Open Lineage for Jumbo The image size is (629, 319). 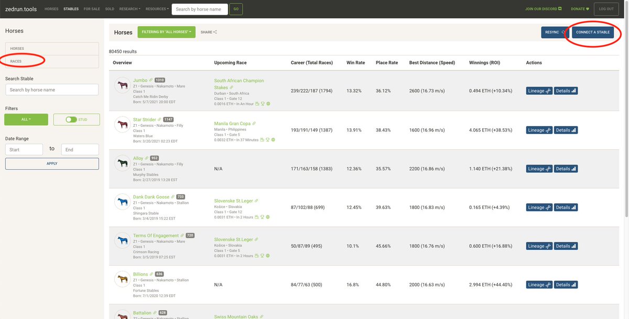(539, 91)
